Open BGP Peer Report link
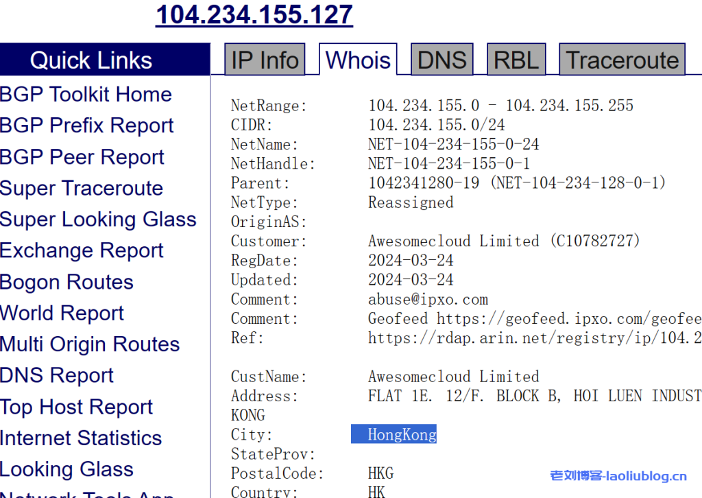 click(82, 157)
